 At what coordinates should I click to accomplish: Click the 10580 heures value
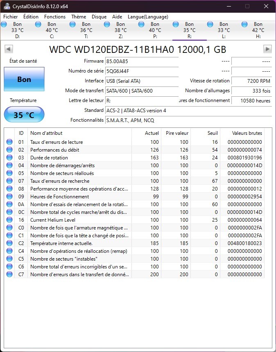click(251, 101)
